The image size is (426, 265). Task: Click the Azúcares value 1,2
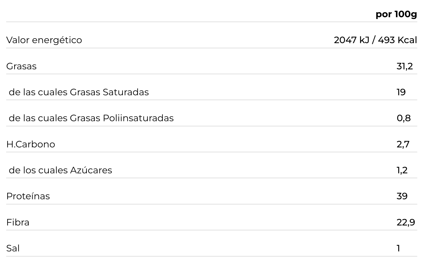tap(402, 170)
